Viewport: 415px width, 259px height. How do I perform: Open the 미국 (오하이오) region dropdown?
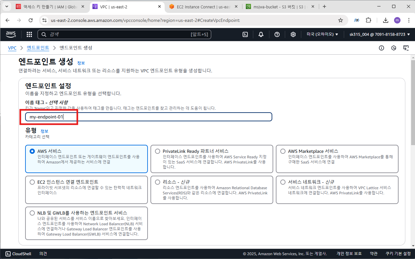coord(323,34)
